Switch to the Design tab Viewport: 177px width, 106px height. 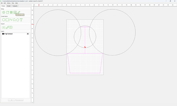(3, 6)
